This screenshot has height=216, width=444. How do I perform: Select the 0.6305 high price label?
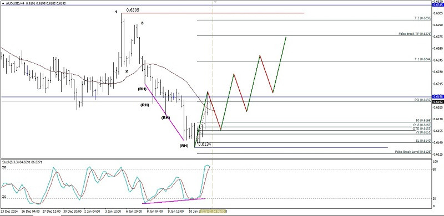[133, 10]
